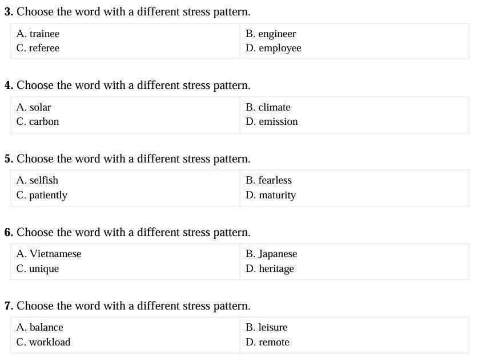Select answer D. remote
This screenshot has height=358, width=478.
[267, 342]
